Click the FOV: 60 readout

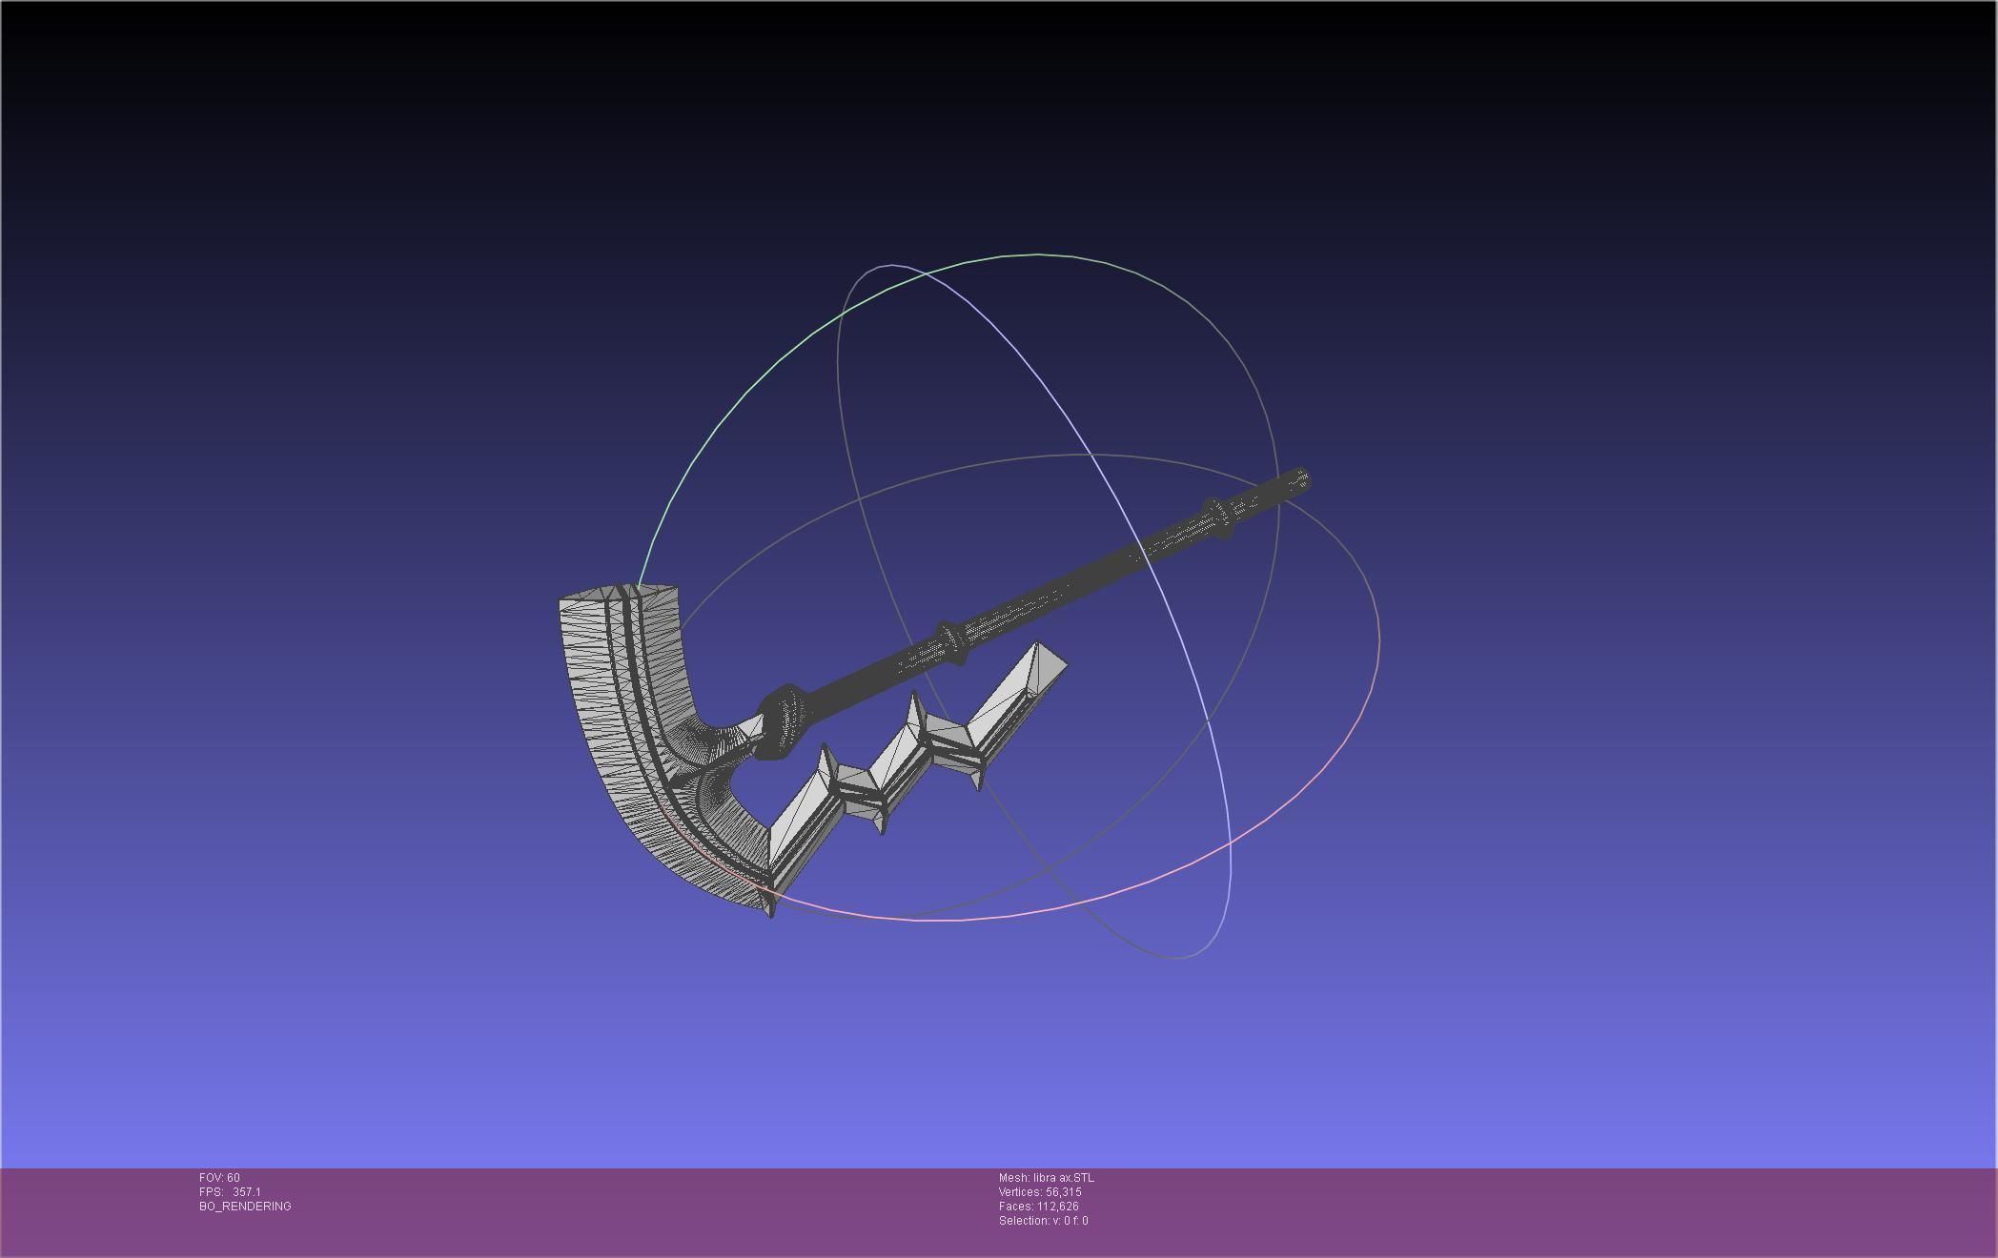pos(219,1178)
